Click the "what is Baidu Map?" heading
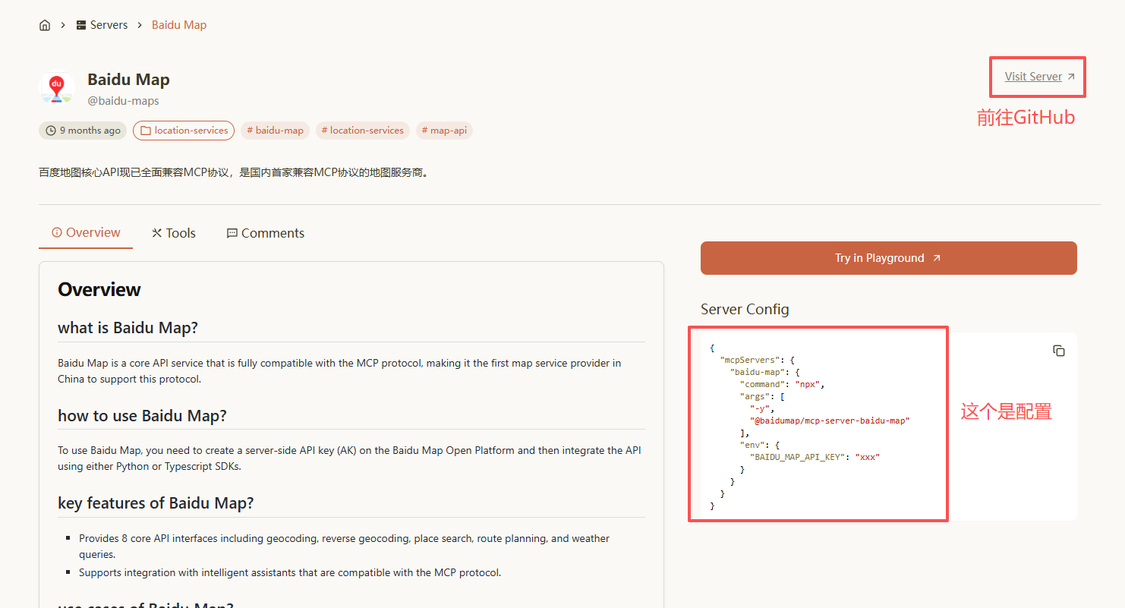Screen dimensions: 1125x608 (x=128, y=328)
